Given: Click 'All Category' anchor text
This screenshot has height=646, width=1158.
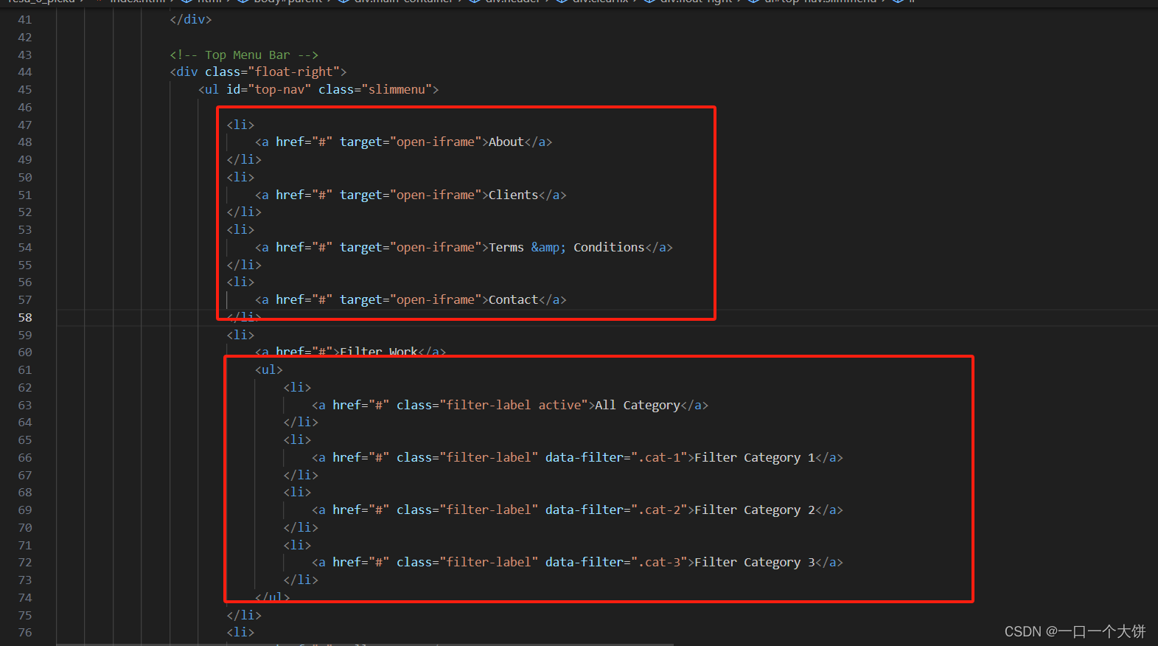Looking at the screenshot, I should [638, 405].
